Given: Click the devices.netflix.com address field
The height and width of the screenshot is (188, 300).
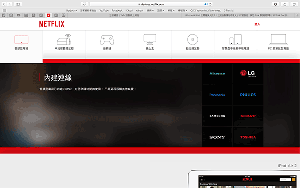Looking at the screenshot, I should 151,4.
